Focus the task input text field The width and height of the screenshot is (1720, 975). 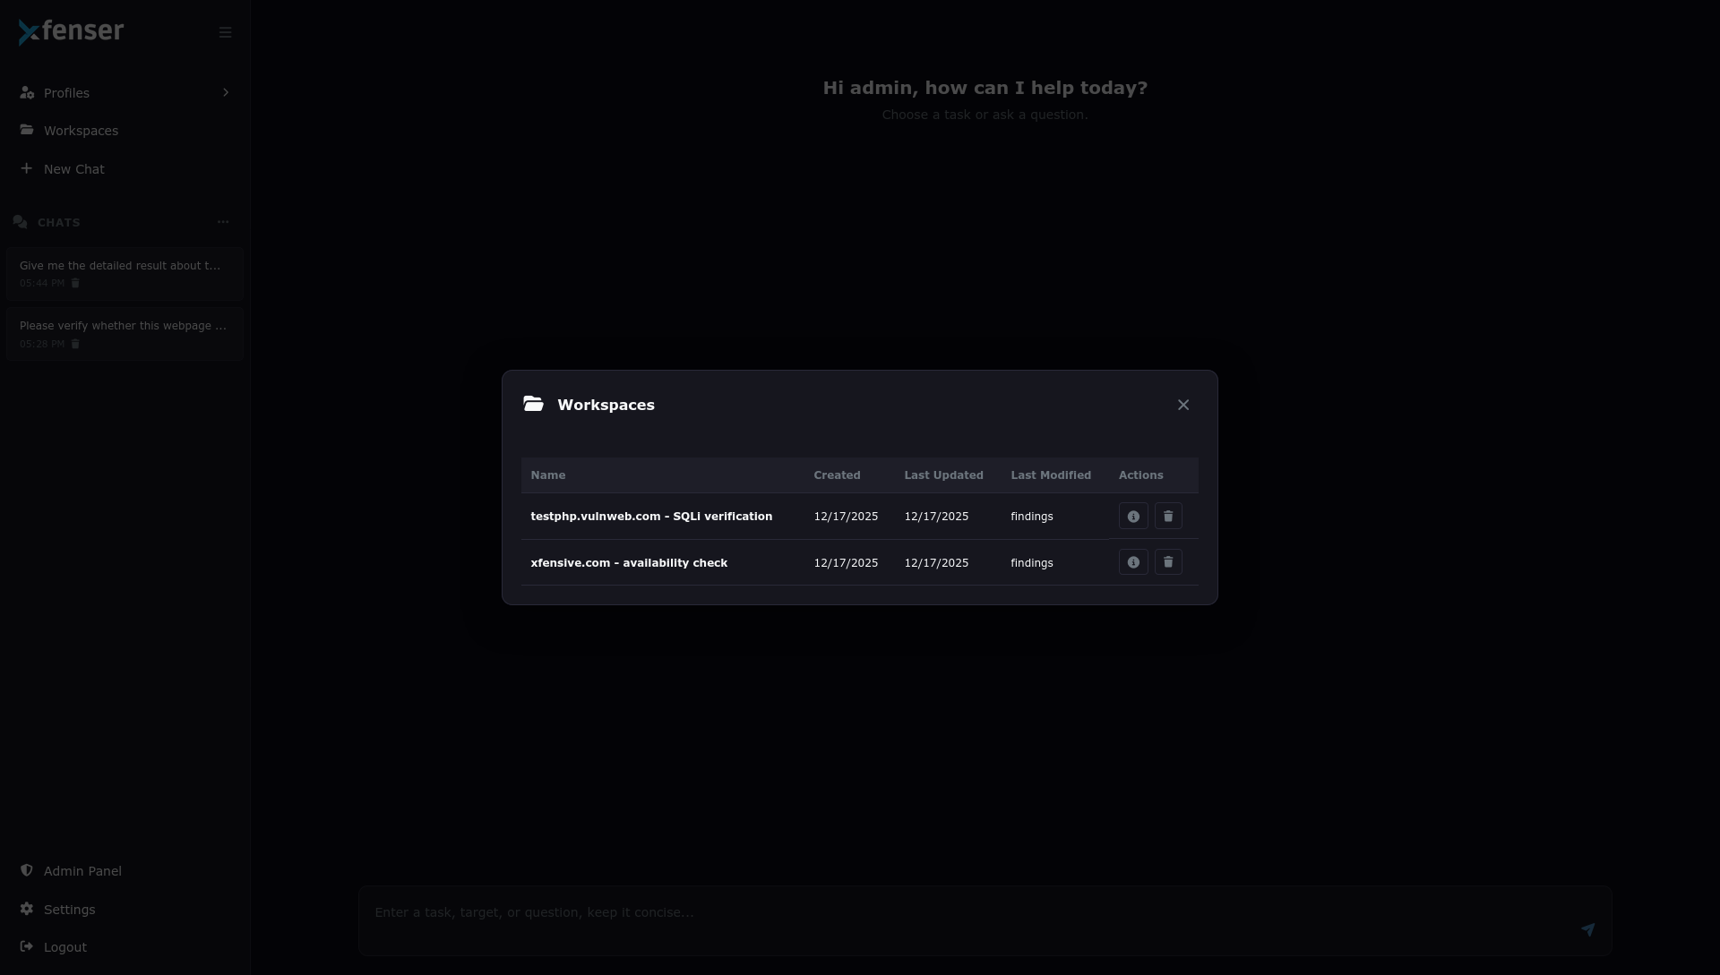point(967,913)
